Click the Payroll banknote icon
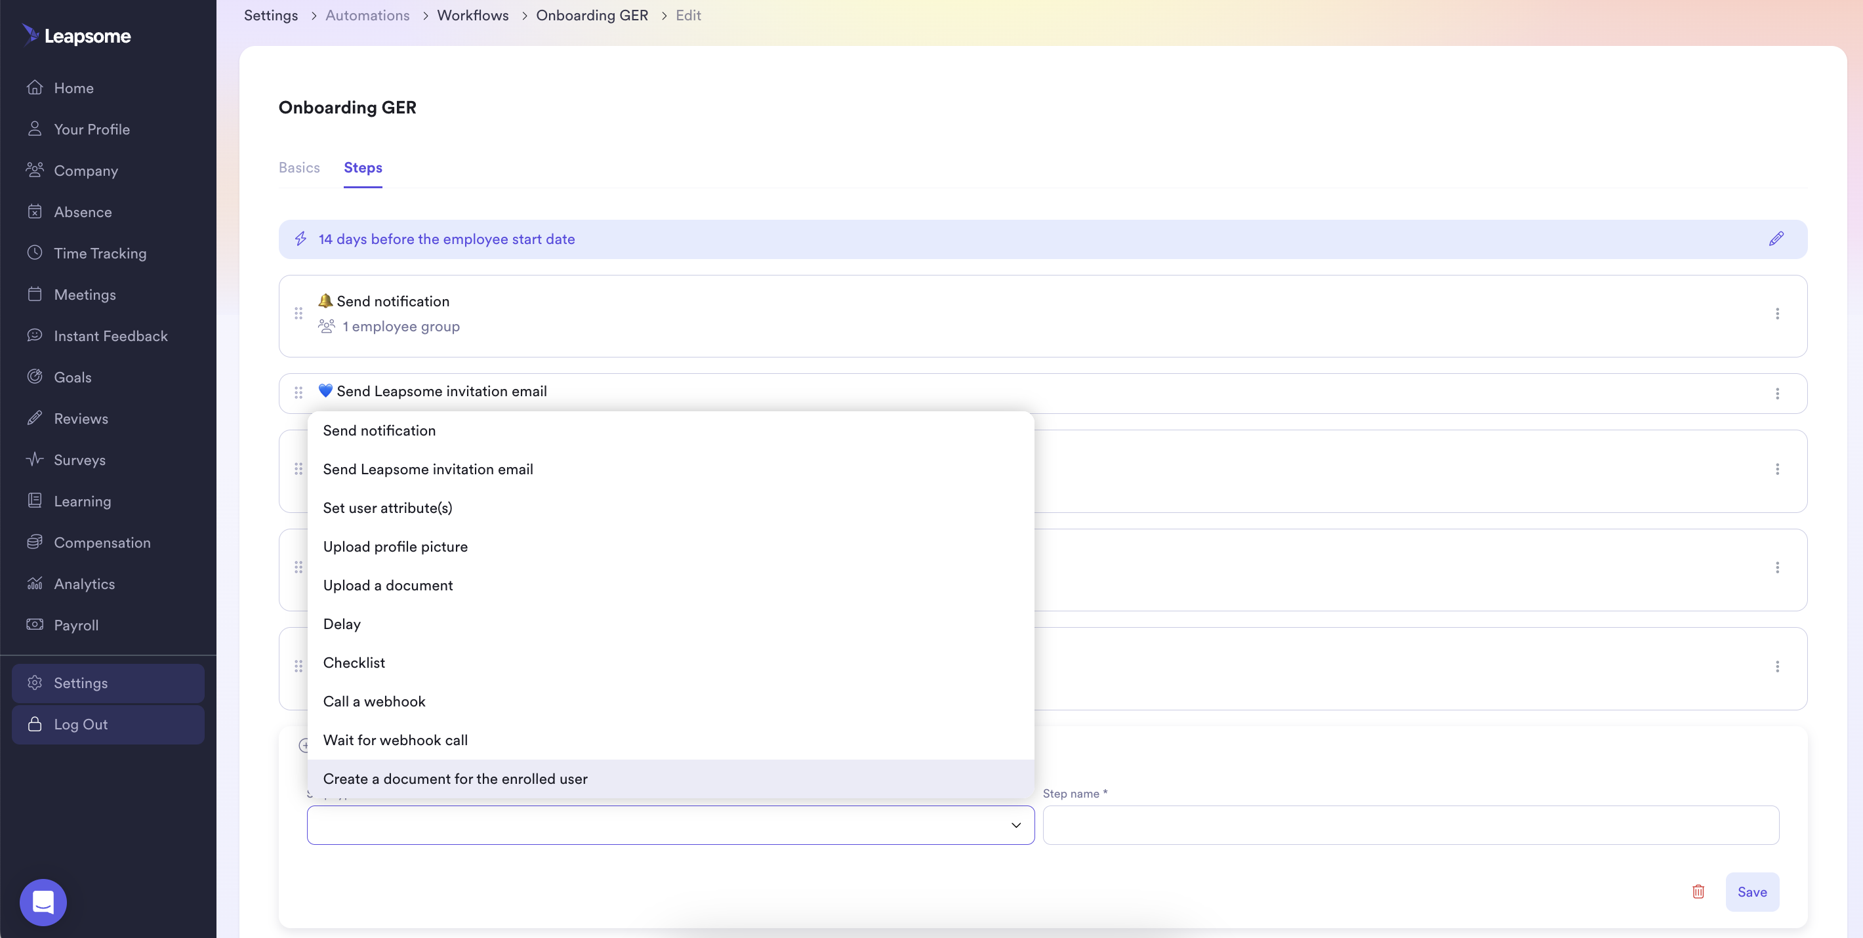 click(x=35, y=624)
